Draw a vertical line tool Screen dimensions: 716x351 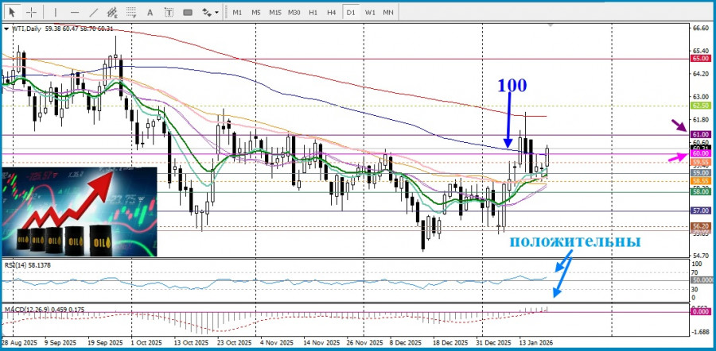[x=55, y=12]
